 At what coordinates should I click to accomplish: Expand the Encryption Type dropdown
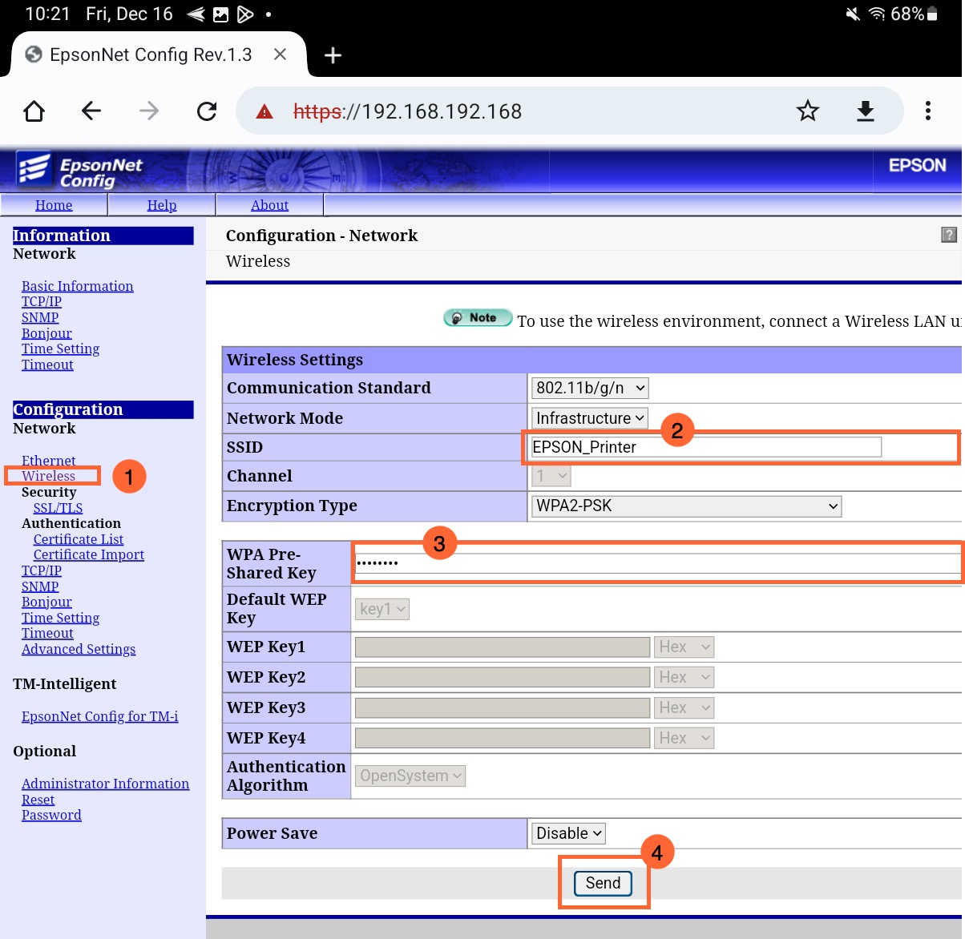tap(687, 506)
